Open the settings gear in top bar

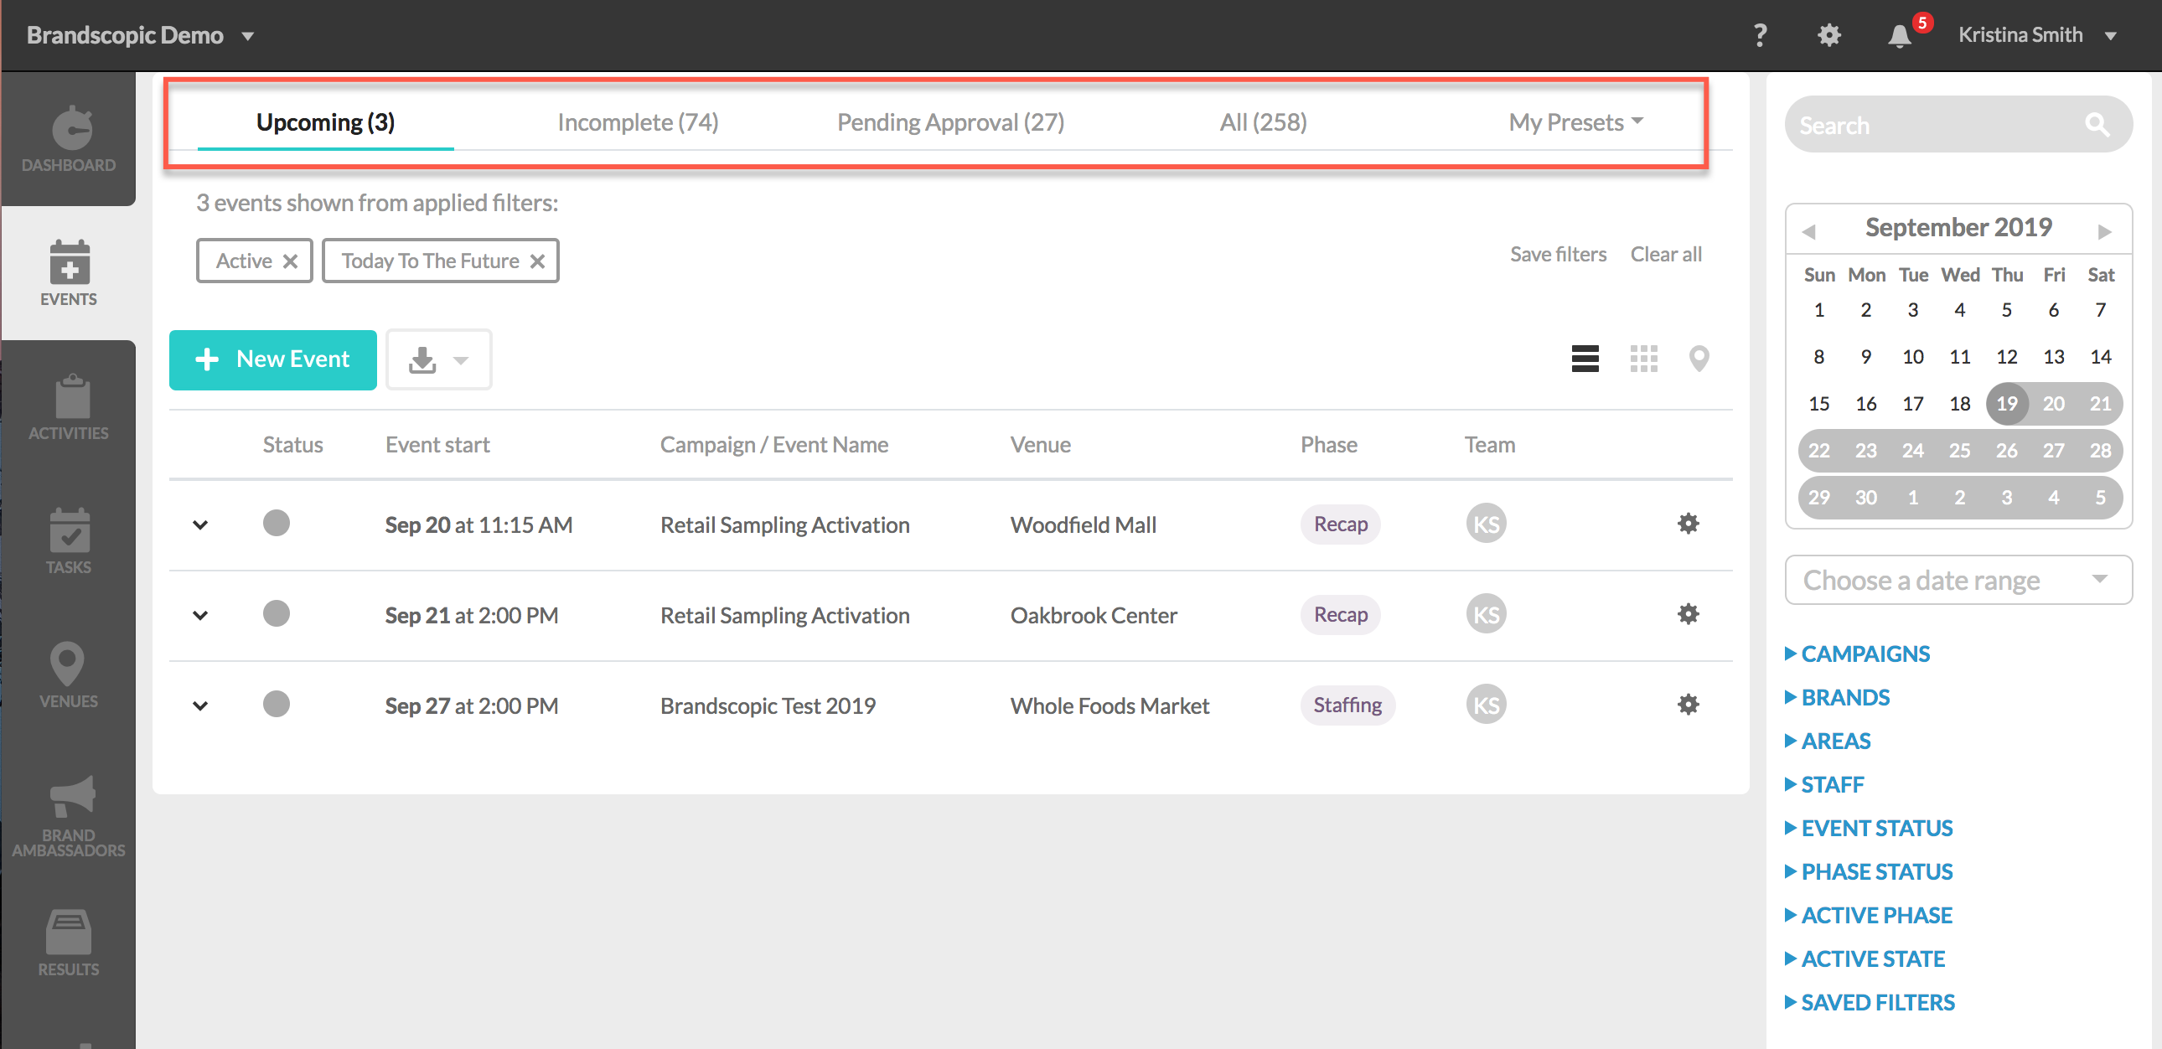click(x=1828, y=35)
